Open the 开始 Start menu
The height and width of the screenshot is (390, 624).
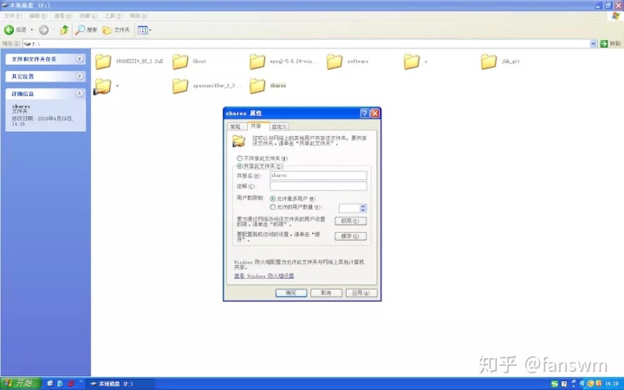(20, 384)
